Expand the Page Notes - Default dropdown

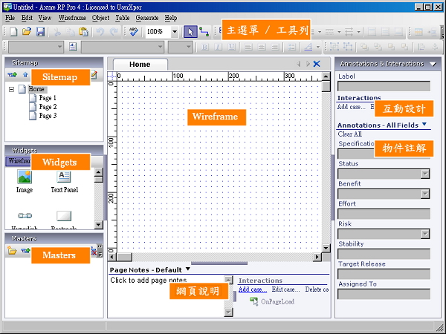point(187,269)
